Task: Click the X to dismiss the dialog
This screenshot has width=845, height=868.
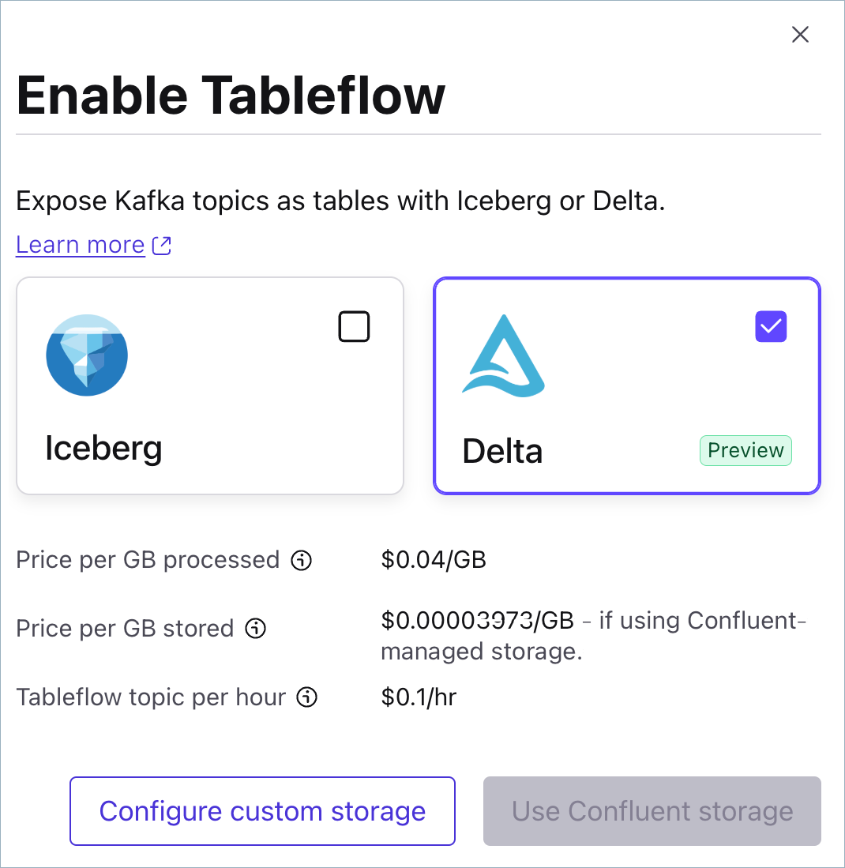Action: pos(800,34)
